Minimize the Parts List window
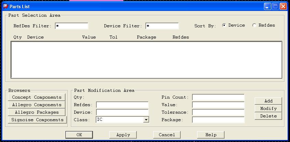 (267, 6)
